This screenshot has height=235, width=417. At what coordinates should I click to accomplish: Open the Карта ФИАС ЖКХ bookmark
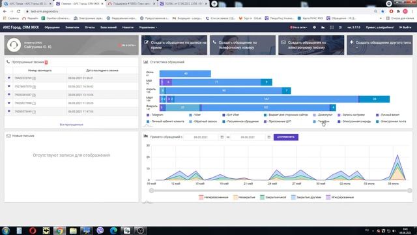(310, 18)
